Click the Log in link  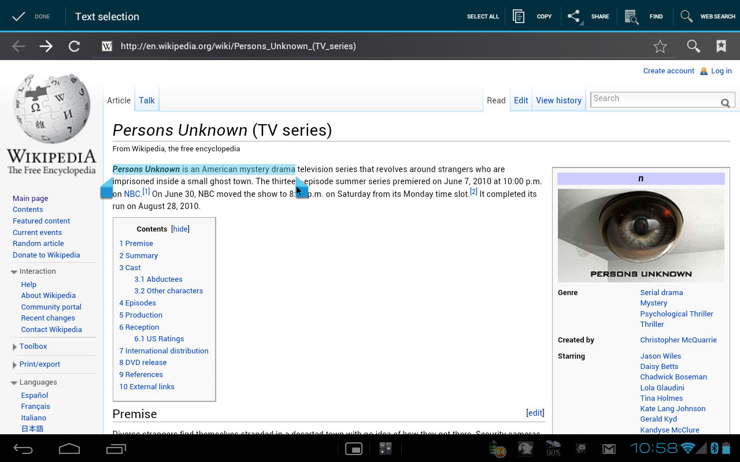[721, 71]
